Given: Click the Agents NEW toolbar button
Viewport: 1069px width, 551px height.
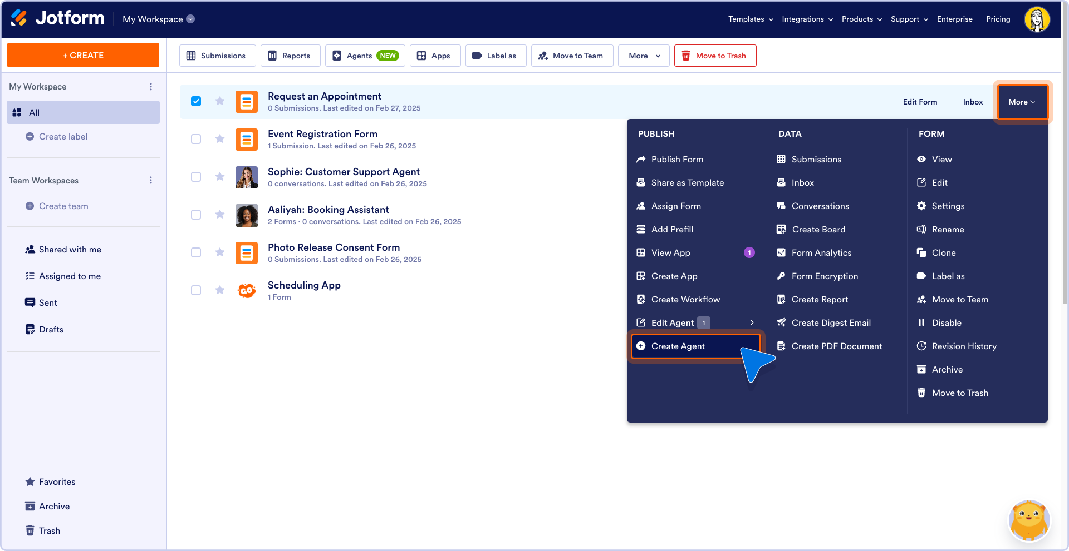Looking at the screenshot, I should 365,56.
